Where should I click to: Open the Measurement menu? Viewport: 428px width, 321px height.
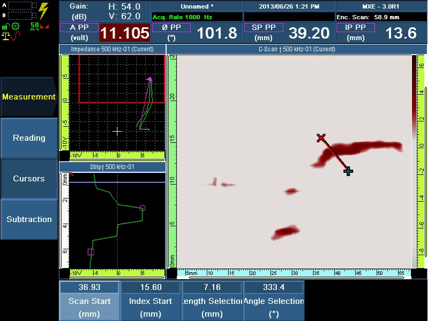pos(29,97)
